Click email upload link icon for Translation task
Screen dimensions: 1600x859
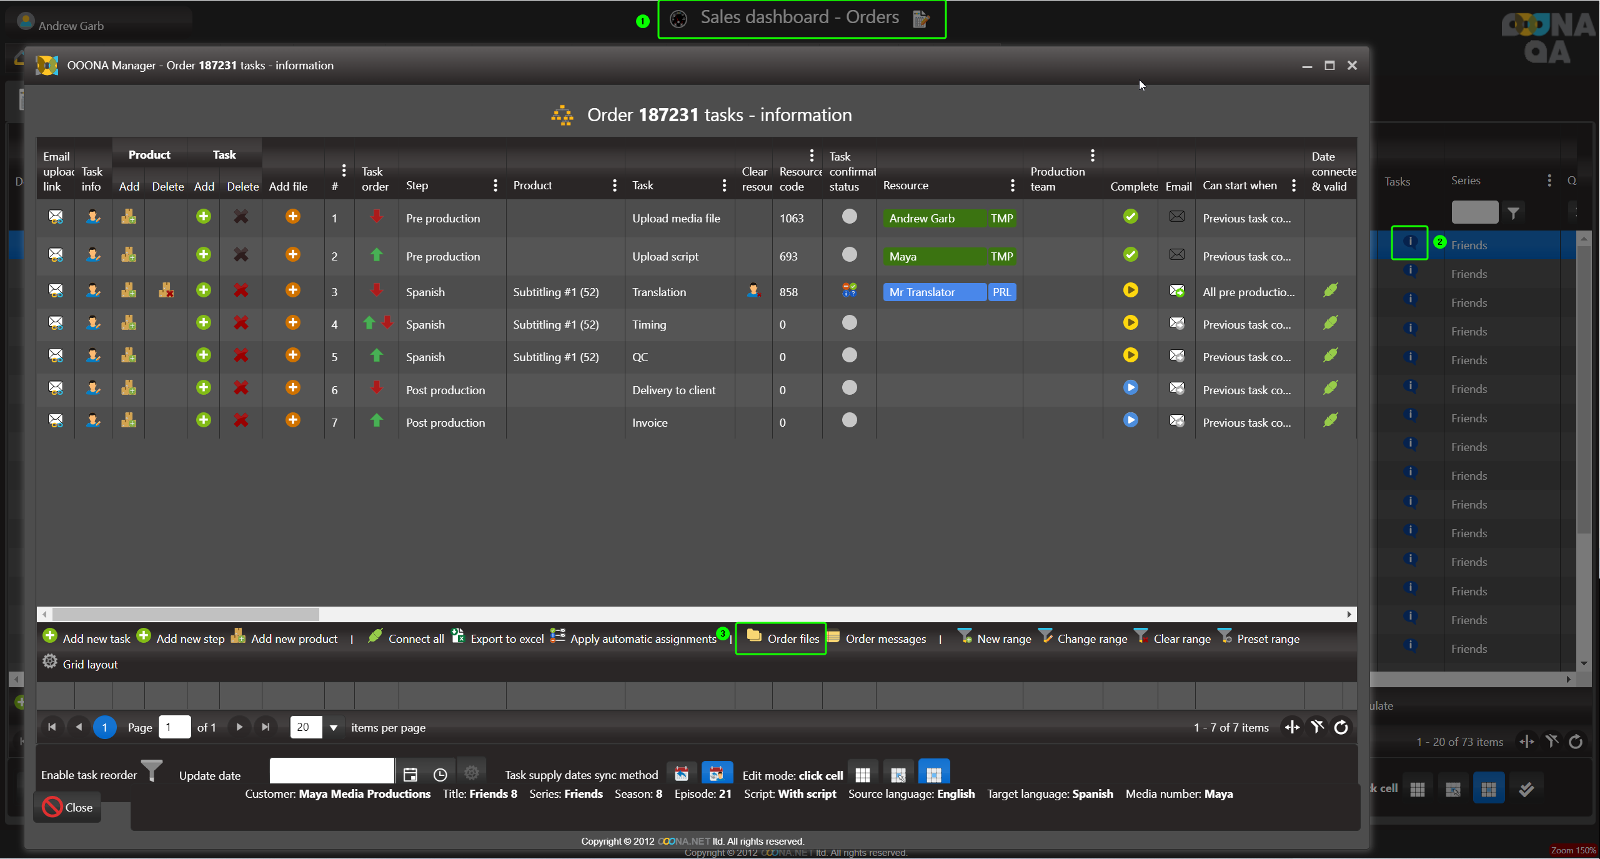pos(56,290)
